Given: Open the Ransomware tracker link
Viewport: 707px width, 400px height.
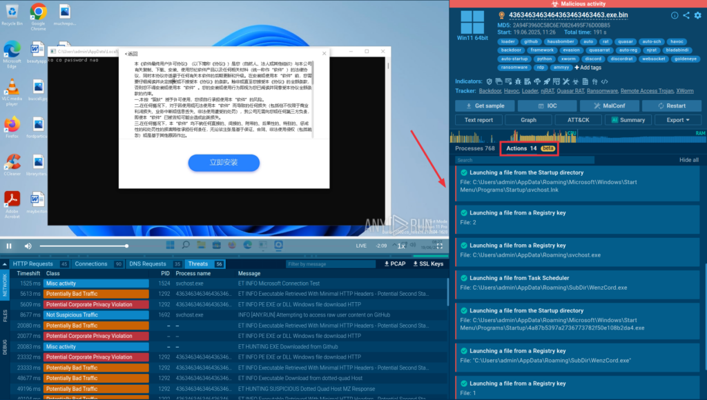Looking at the screenshot, I should [x=602, y=91].
